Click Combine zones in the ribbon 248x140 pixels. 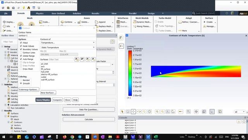click(67, 22)
